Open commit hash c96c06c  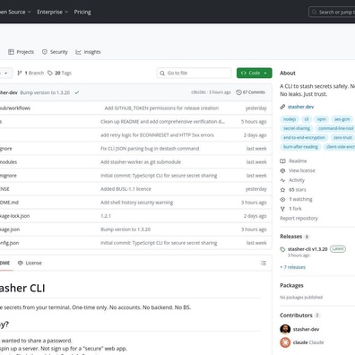198,92
